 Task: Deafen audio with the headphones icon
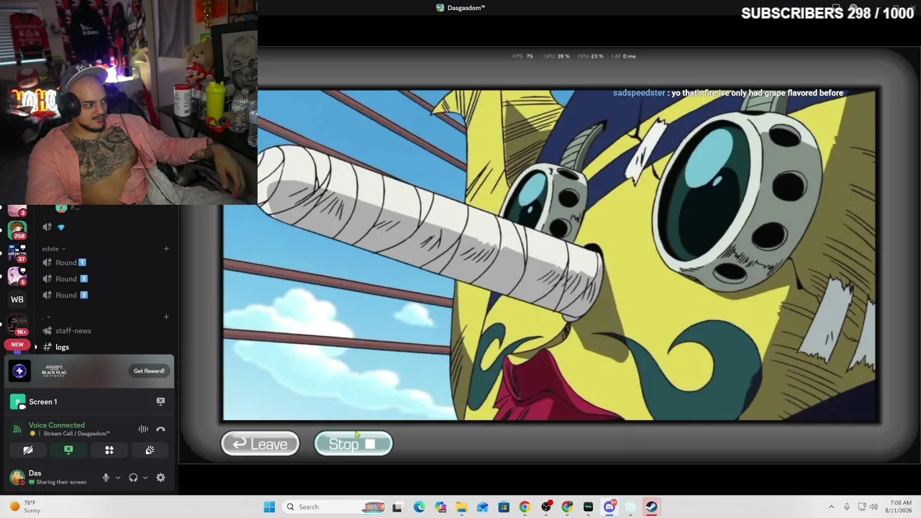133,478
